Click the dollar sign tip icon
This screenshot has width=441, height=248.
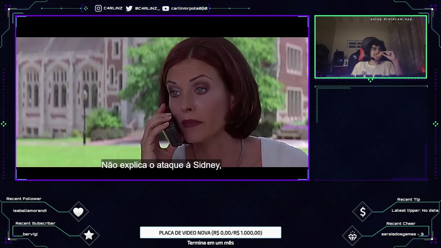362,212
